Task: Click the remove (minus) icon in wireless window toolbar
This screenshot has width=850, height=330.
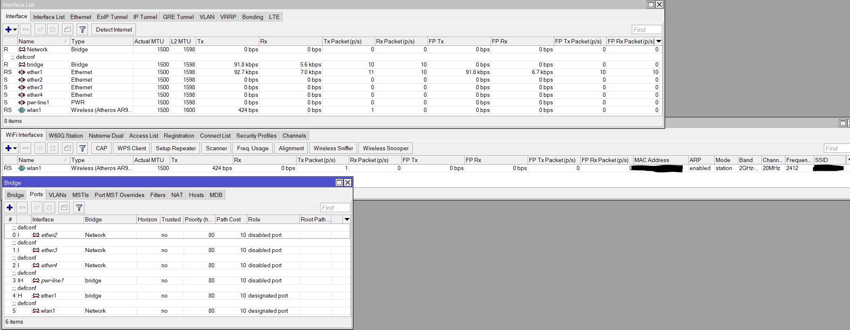Action: pos(26,148)
